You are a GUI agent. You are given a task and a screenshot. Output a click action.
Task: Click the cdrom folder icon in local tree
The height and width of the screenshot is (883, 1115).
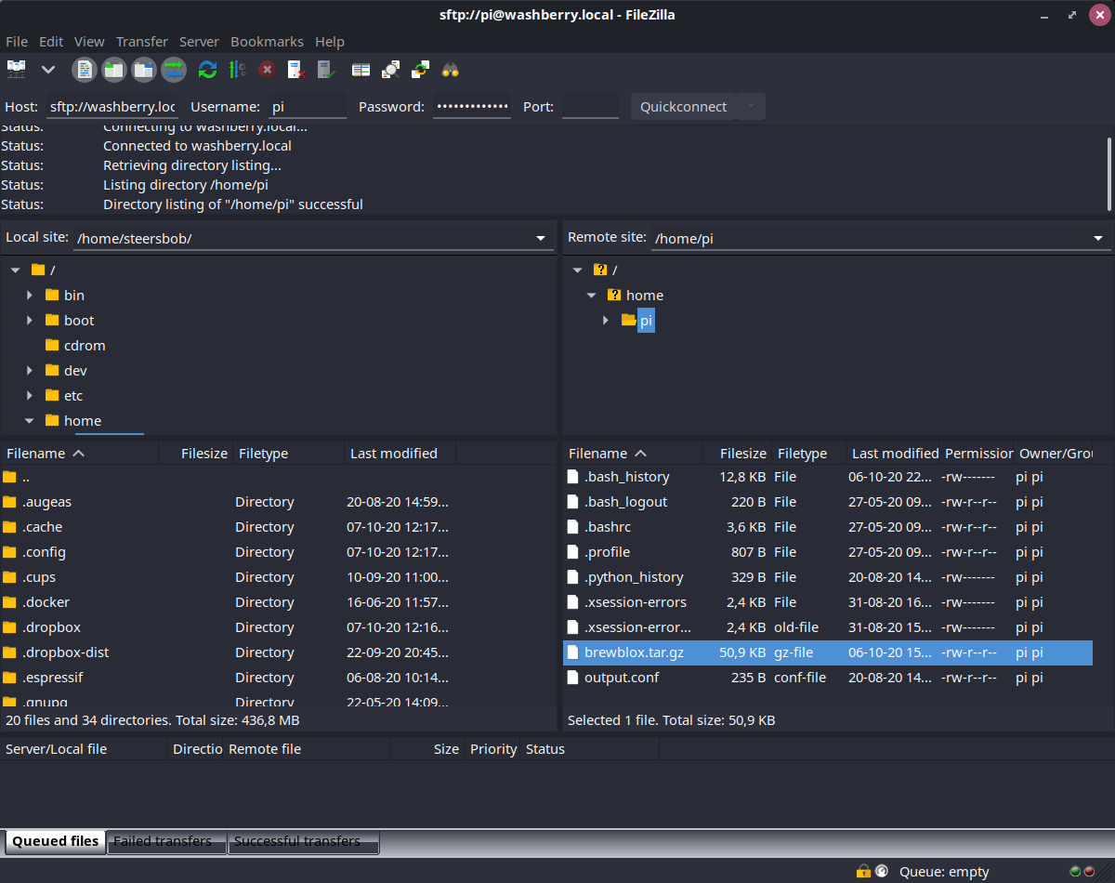(x=52, y=345)
